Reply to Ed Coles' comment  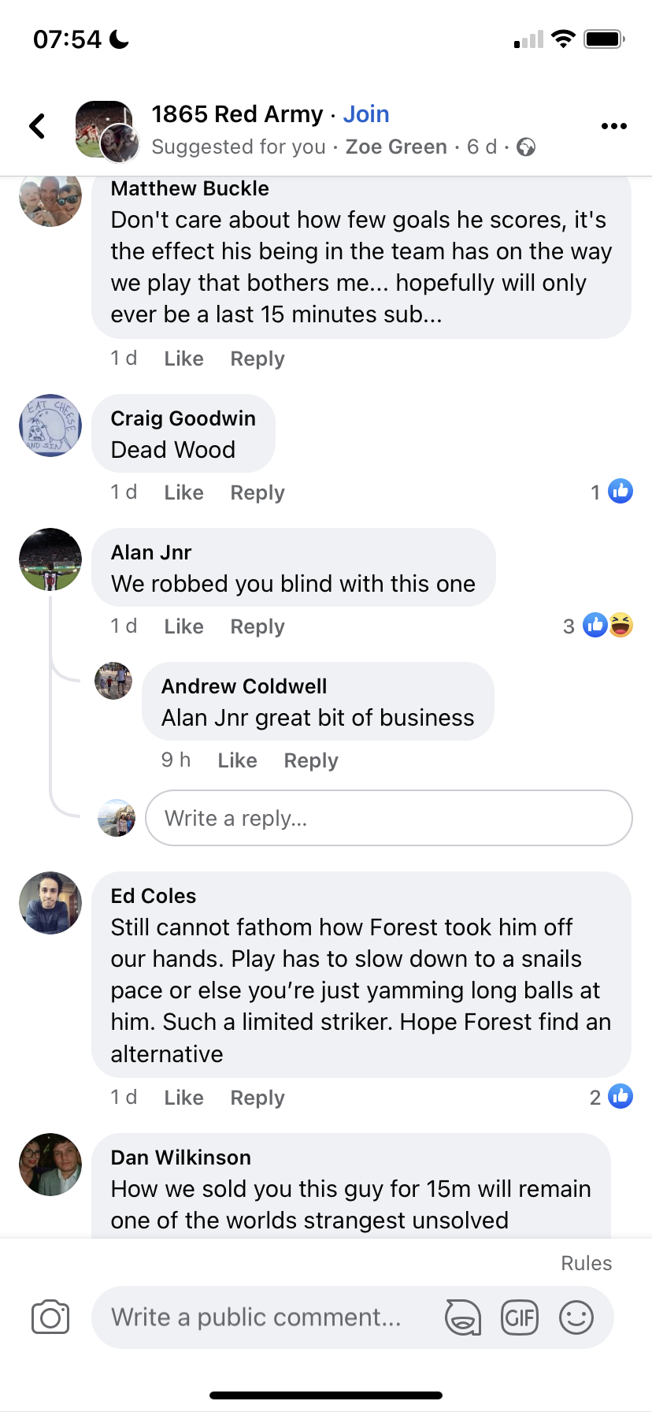coord(257,1098)
